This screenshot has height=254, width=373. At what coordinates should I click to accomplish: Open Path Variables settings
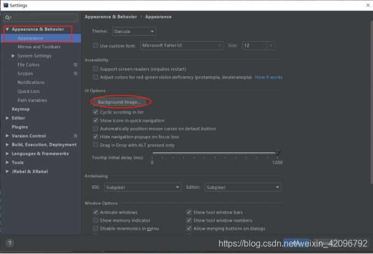coord(32,100)
